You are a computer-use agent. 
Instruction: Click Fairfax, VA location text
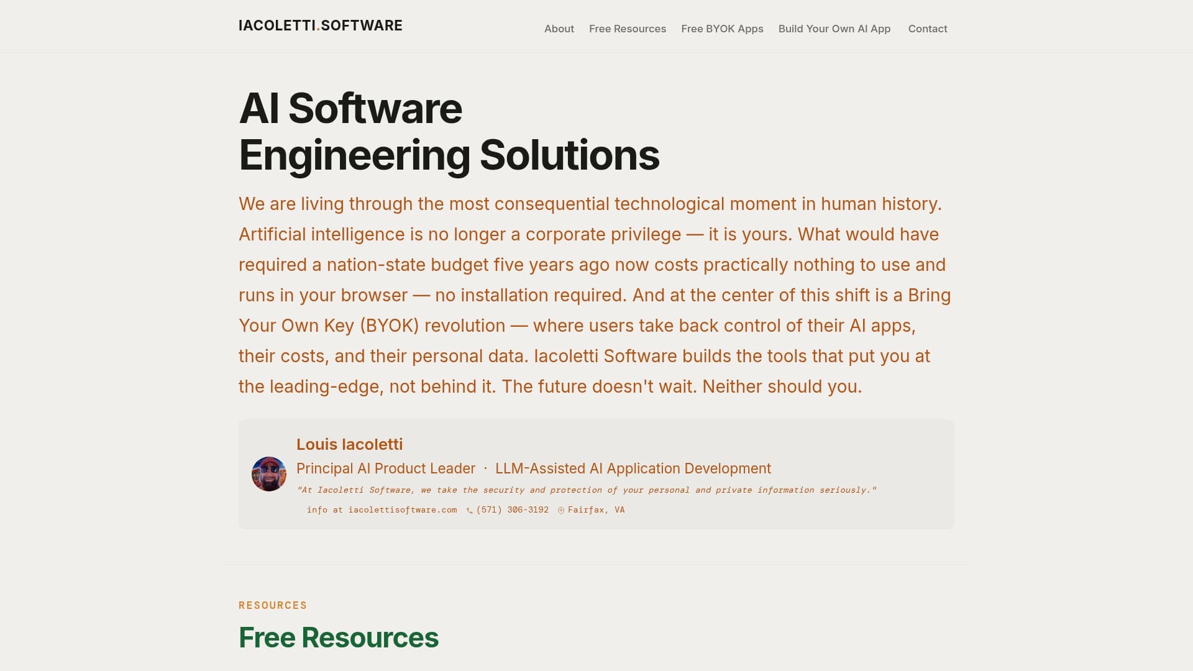(596, 509)
